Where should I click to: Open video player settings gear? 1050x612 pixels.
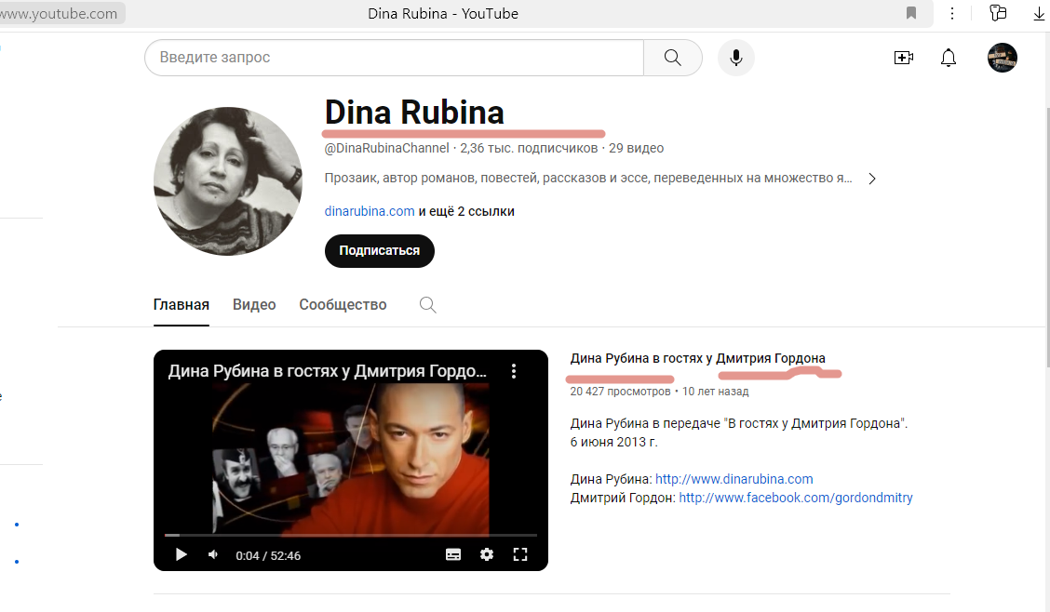point(487,554)
